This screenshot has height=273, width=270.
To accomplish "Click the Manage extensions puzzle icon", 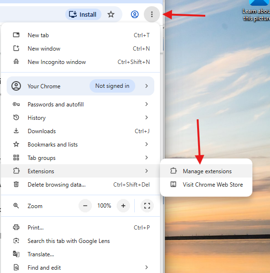I will [x=173, y=171].
